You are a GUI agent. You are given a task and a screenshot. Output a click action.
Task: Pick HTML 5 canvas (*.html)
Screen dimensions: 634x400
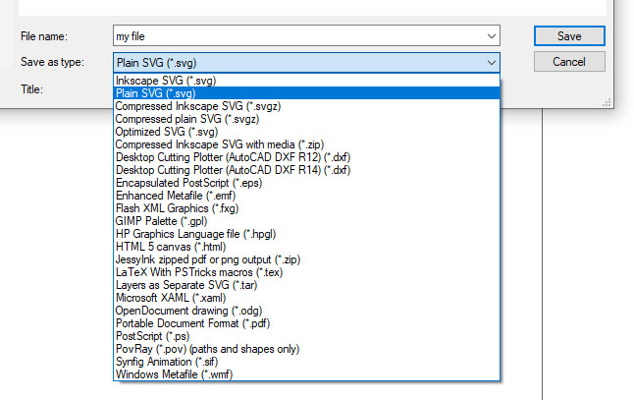(x=306, y=247)
